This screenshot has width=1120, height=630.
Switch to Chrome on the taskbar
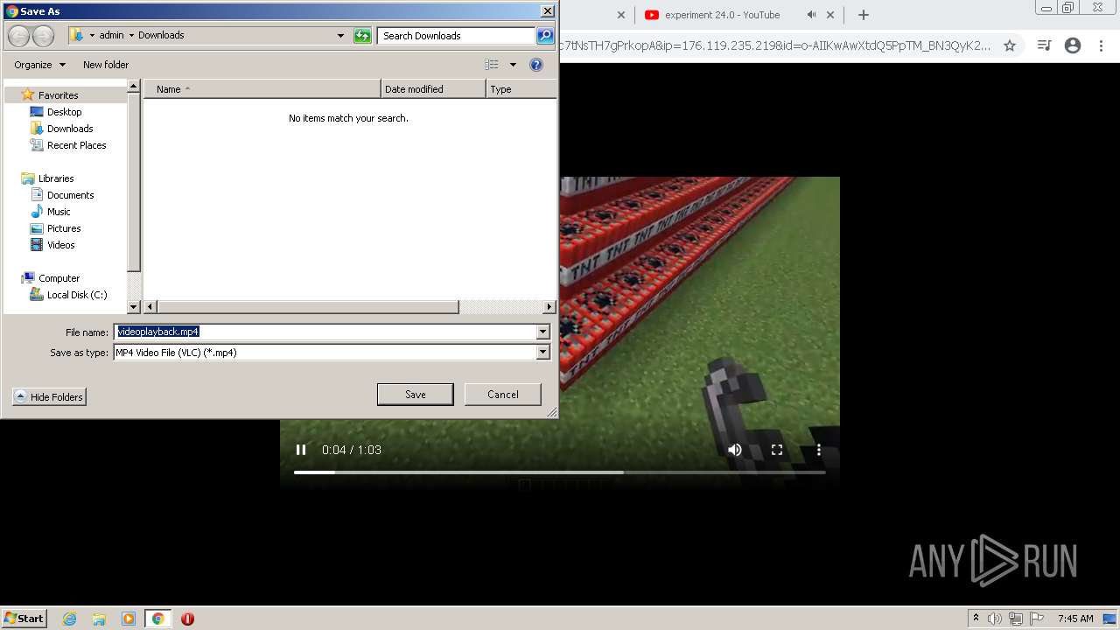click(157, 619)
